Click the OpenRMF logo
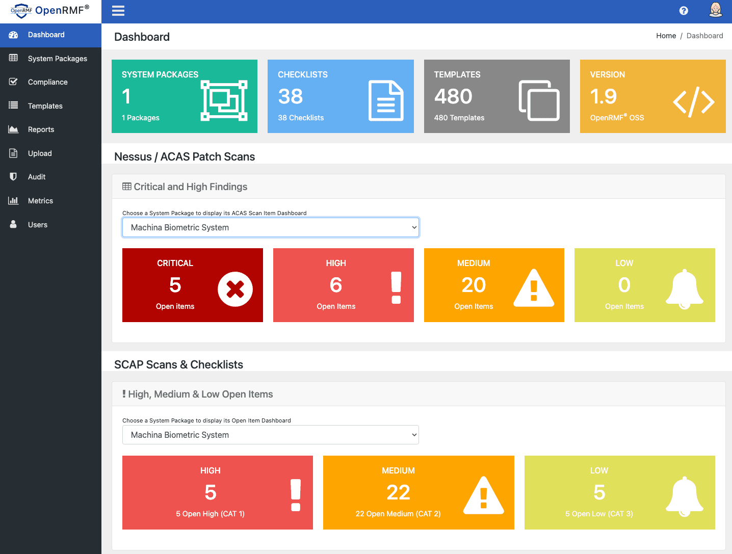732x554 pixels. pos(49,11)
